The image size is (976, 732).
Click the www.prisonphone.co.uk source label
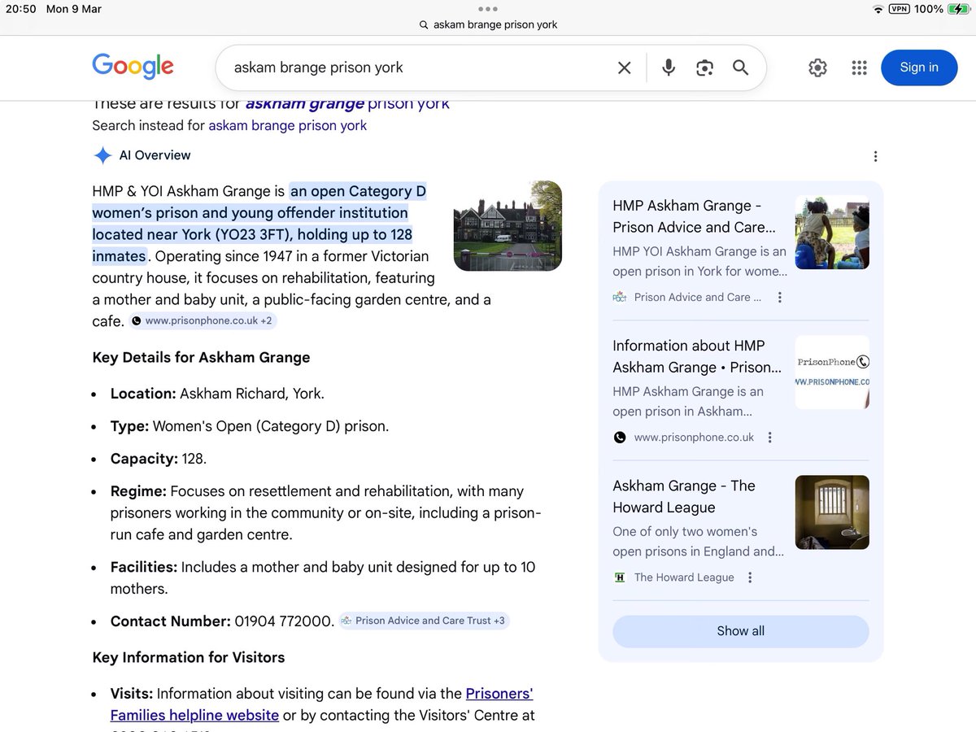(694, 438)
